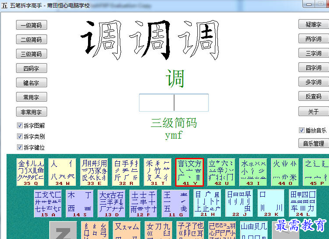Click the 11 G radical key
329x239 pixels.
(x=176, y=204)
